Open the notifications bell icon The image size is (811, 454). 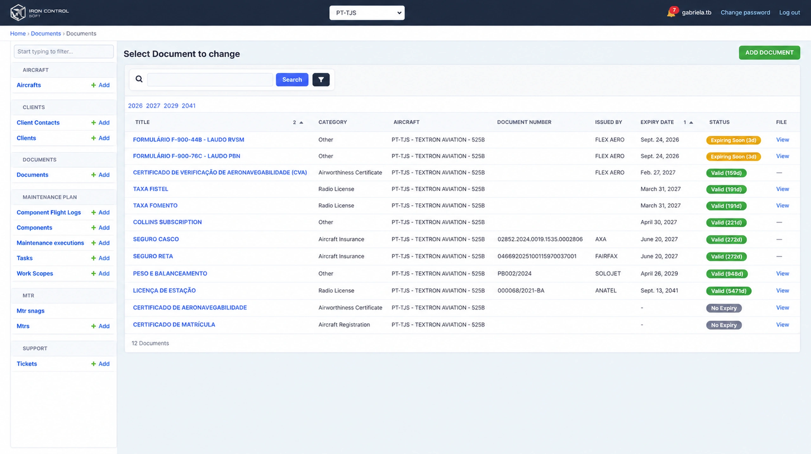671,13
